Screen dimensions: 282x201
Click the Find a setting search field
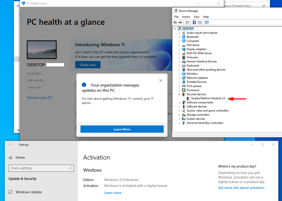pyautogui.click(x=41, y=168)
